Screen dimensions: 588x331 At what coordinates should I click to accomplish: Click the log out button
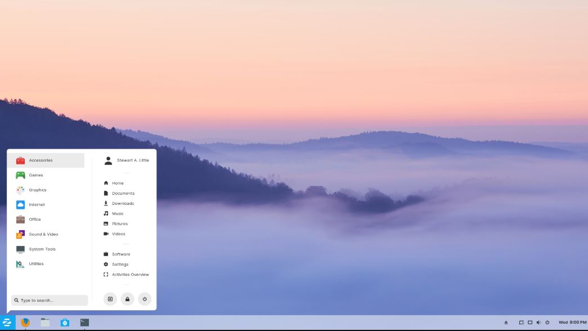(x=110, y=299)
